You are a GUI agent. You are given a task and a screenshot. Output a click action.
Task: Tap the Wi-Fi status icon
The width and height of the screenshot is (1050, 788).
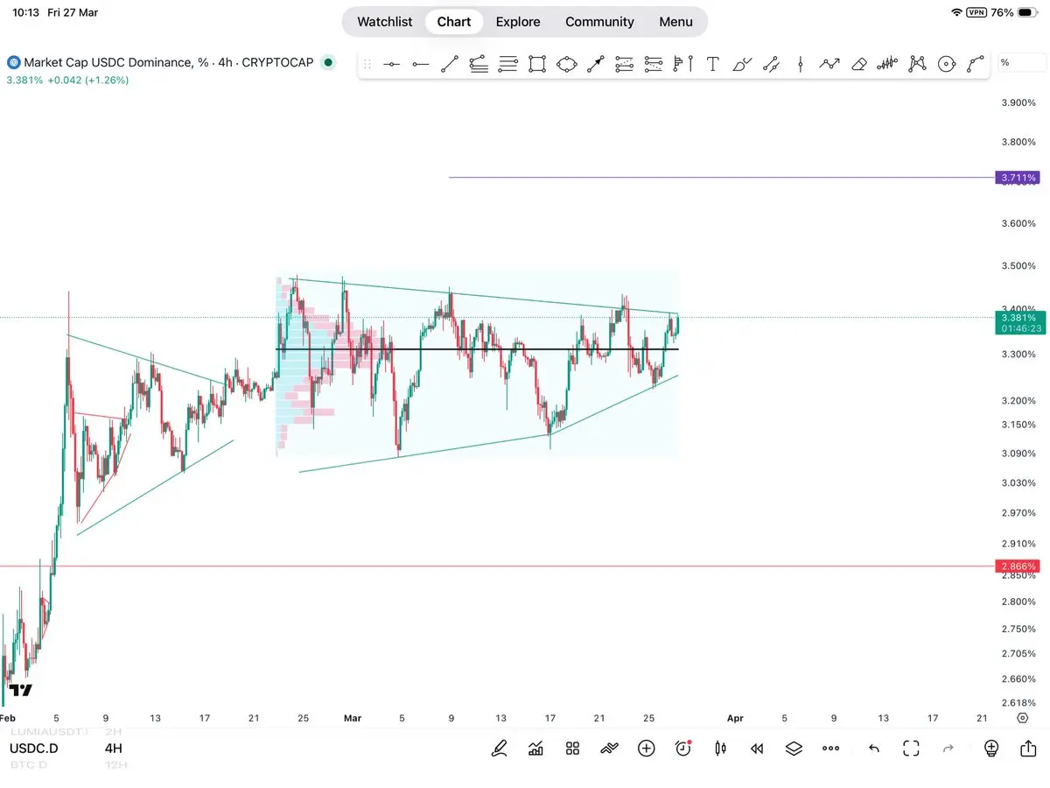[956, 12]
